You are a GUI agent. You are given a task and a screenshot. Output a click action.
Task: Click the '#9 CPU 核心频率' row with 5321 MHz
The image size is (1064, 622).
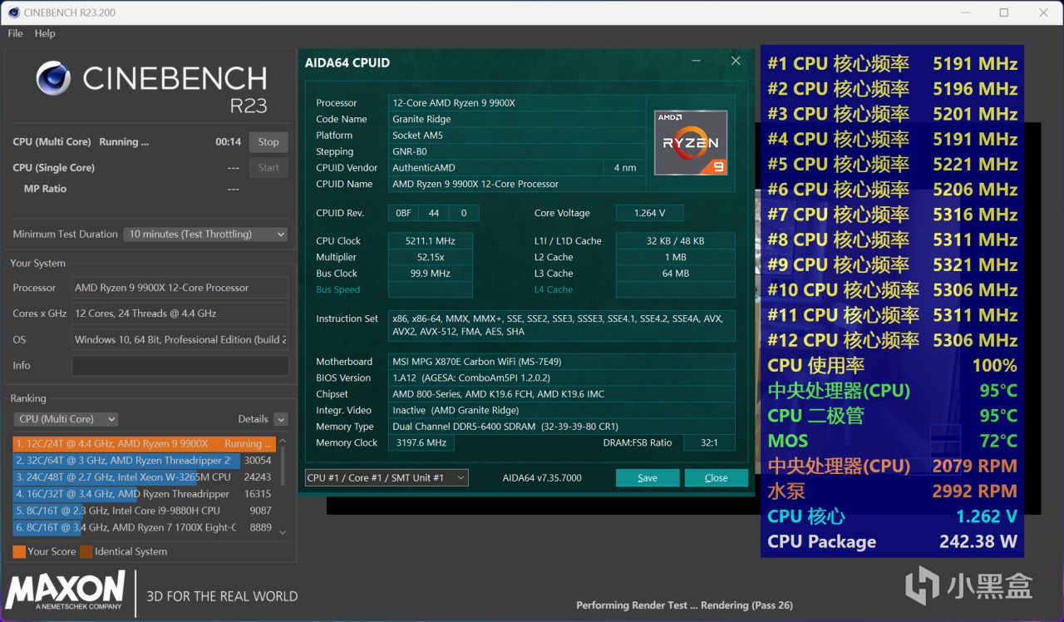[892, 264]
